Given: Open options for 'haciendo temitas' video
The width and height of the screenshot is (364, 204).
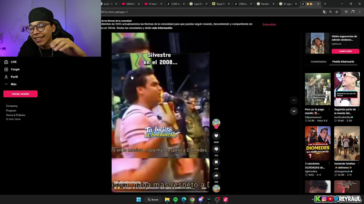Looking at the screenshot, I should [358, 163].
